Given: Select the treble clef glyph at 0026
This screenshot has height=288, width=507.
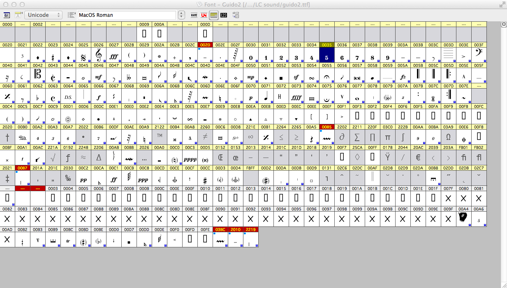Looking at the screenshot, I should [98, 55].
